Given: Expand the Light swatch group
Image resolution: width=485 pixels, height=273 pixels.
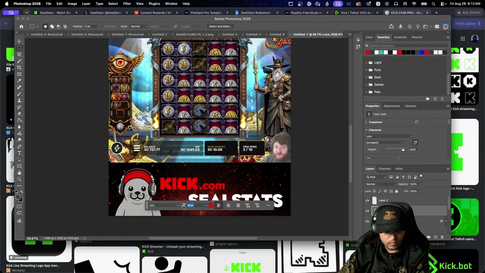Looking at the screenshot, I should (x=366, y=63).
